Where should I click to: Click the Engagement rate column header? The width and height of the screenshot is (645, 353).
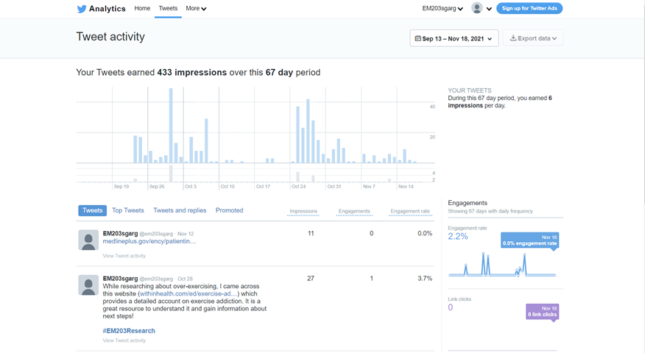tap(410, 211)
